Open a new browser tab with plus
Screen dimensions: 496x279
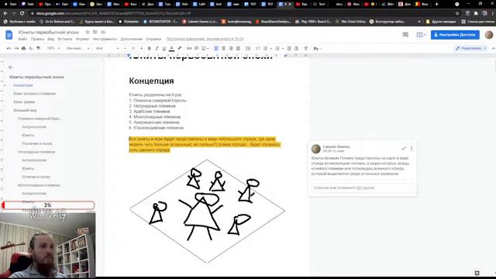(x=437, y=4)
